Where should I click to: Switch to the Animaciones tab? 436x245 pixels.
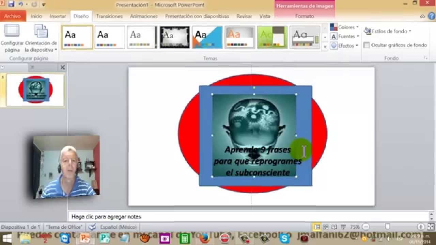(144, 16)
